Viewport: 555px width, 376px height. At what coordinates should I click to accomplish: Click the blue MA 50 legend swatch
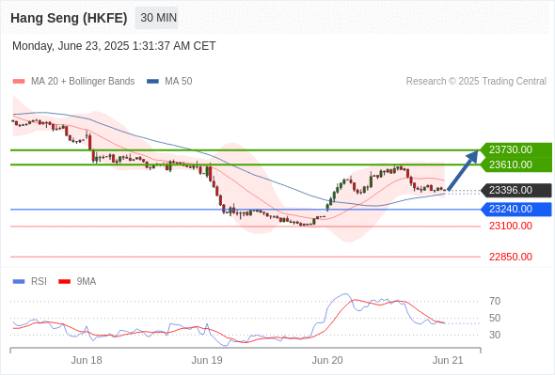[x=152, y=82]
